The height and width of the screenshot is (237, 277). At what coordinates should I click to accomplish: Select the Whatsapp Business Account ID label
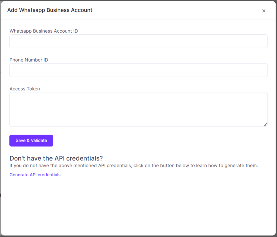click(43, 31)
